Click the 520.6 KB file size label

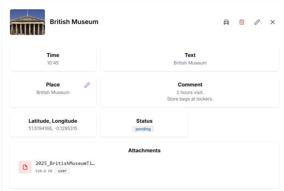click(44, 171)
